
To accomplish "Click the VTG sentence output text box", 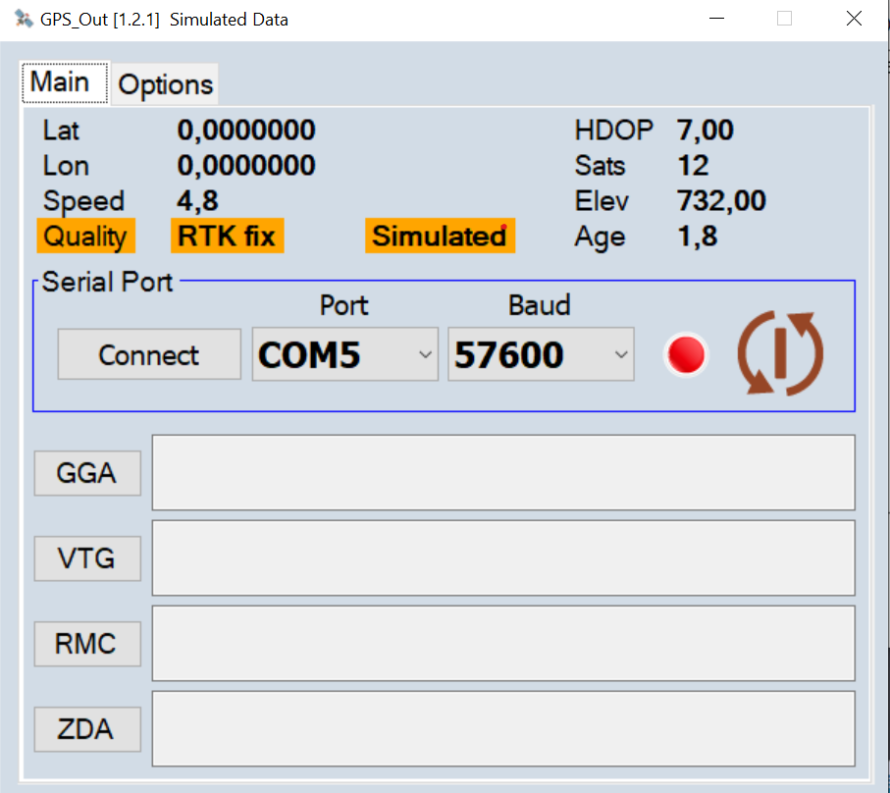I will pyautogui.click(x=502, y=558).
